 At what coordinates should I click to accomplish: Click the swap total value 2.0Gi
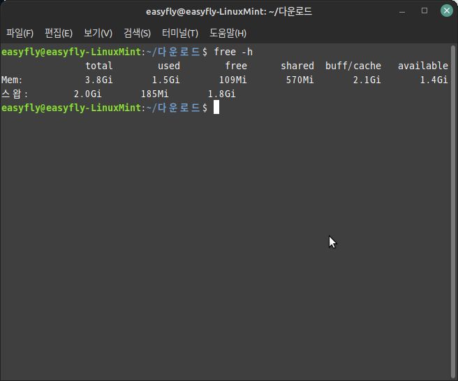click(88, 94)
